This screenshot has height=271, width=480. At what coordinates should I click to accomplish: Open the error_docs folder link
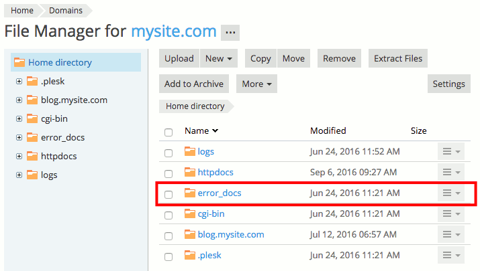tap(220, 193)
